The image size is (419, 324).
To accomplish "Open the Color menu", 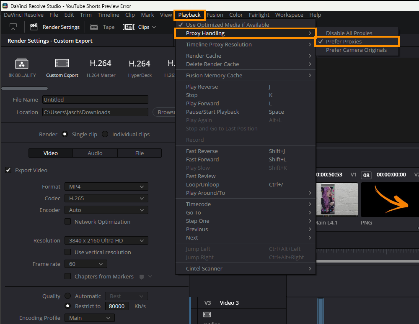I will pos(236,15).
